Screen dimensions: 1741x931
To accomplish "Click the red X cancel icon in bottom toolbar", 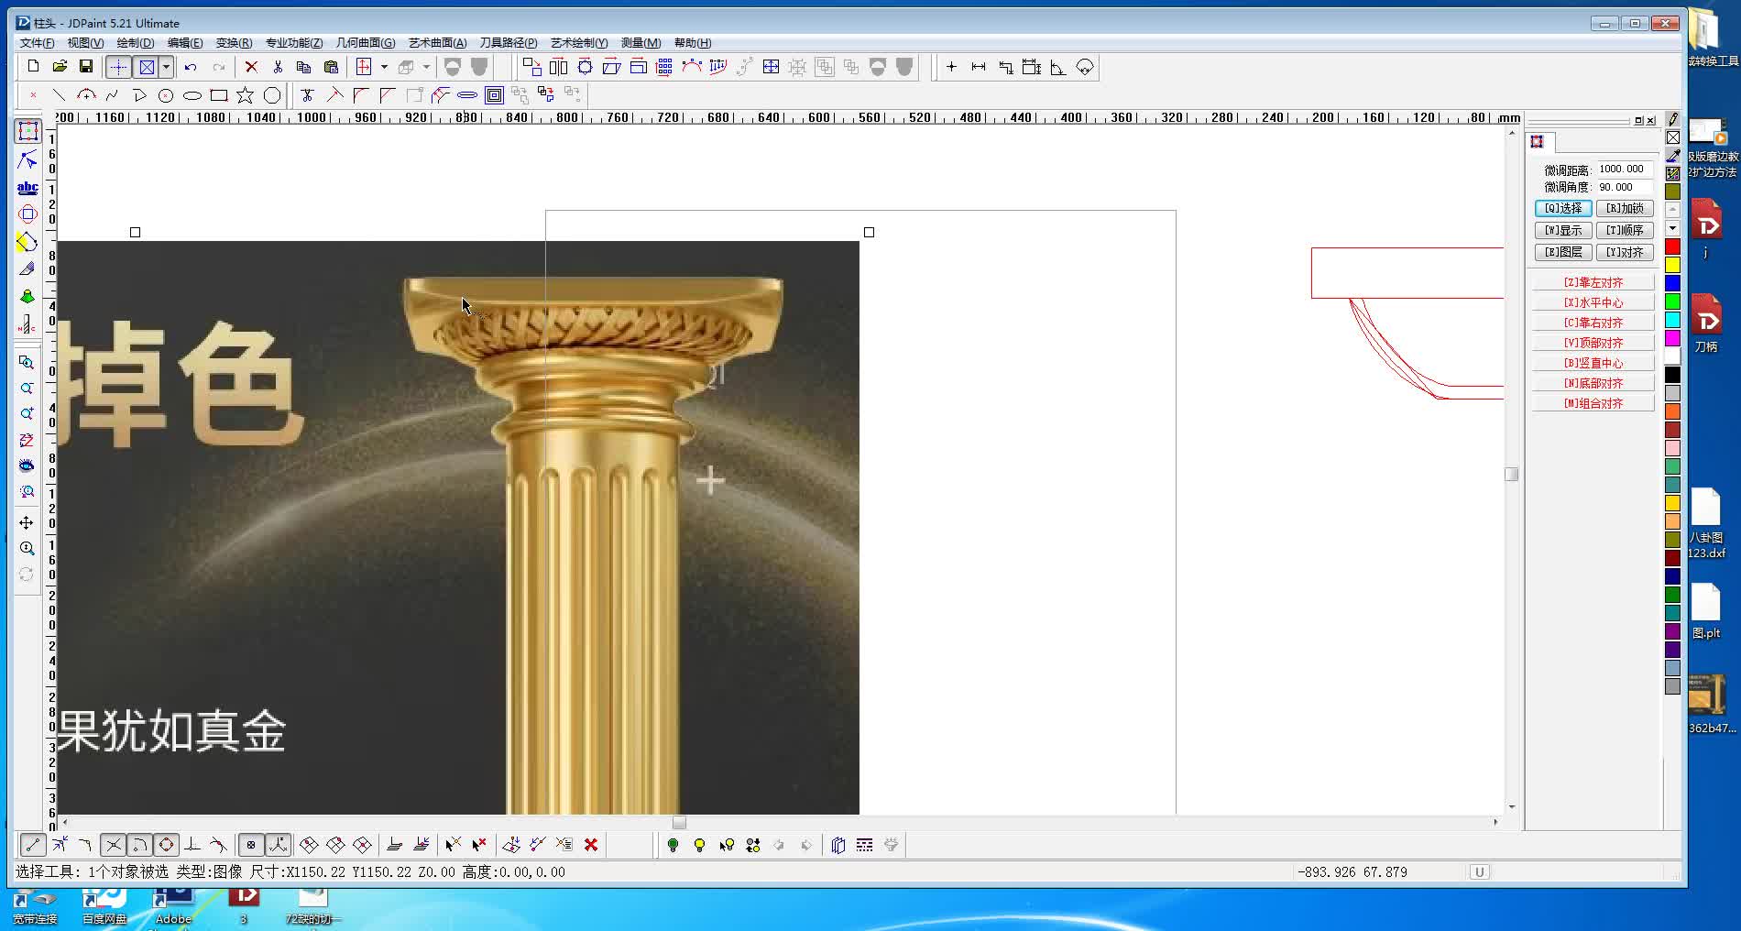I will click(591, 845).
